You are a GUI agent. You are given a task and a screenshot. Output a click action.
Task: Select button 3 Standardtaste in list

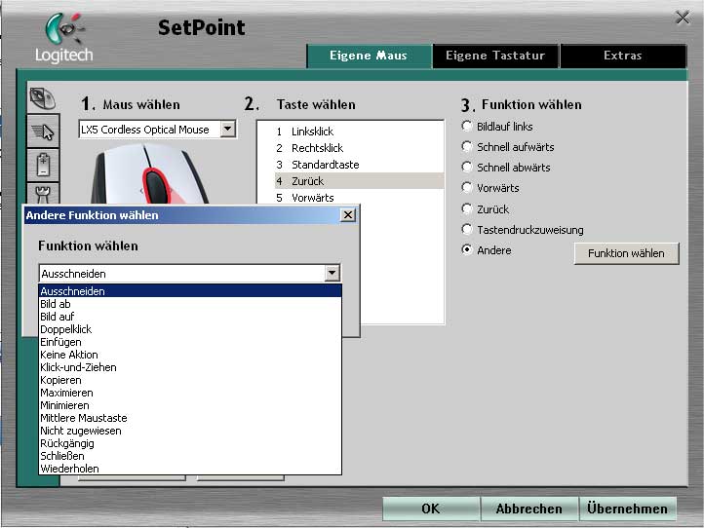[x=359, y=165]
